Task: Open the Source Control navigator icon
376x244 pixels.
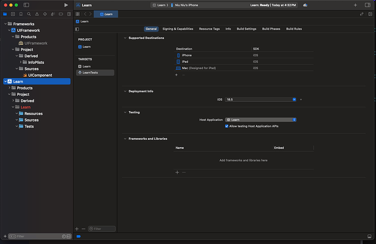Action: coord(12,14)
